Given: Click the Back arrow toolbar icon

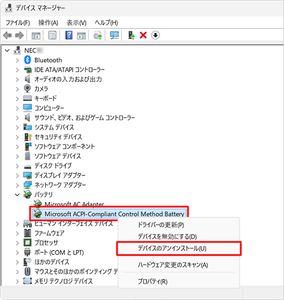Looking at the screenshot, I should pos(7,35).
